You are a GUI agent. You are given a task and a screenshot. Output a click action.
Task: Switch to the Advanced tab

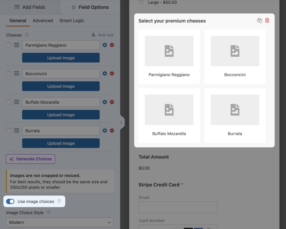(43, 20)
